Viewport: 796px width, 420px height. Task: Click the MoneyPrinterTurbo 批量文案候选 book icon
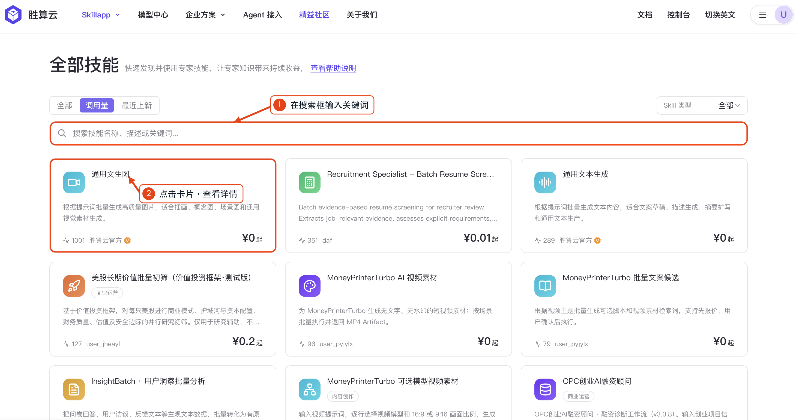coord(545,286)
